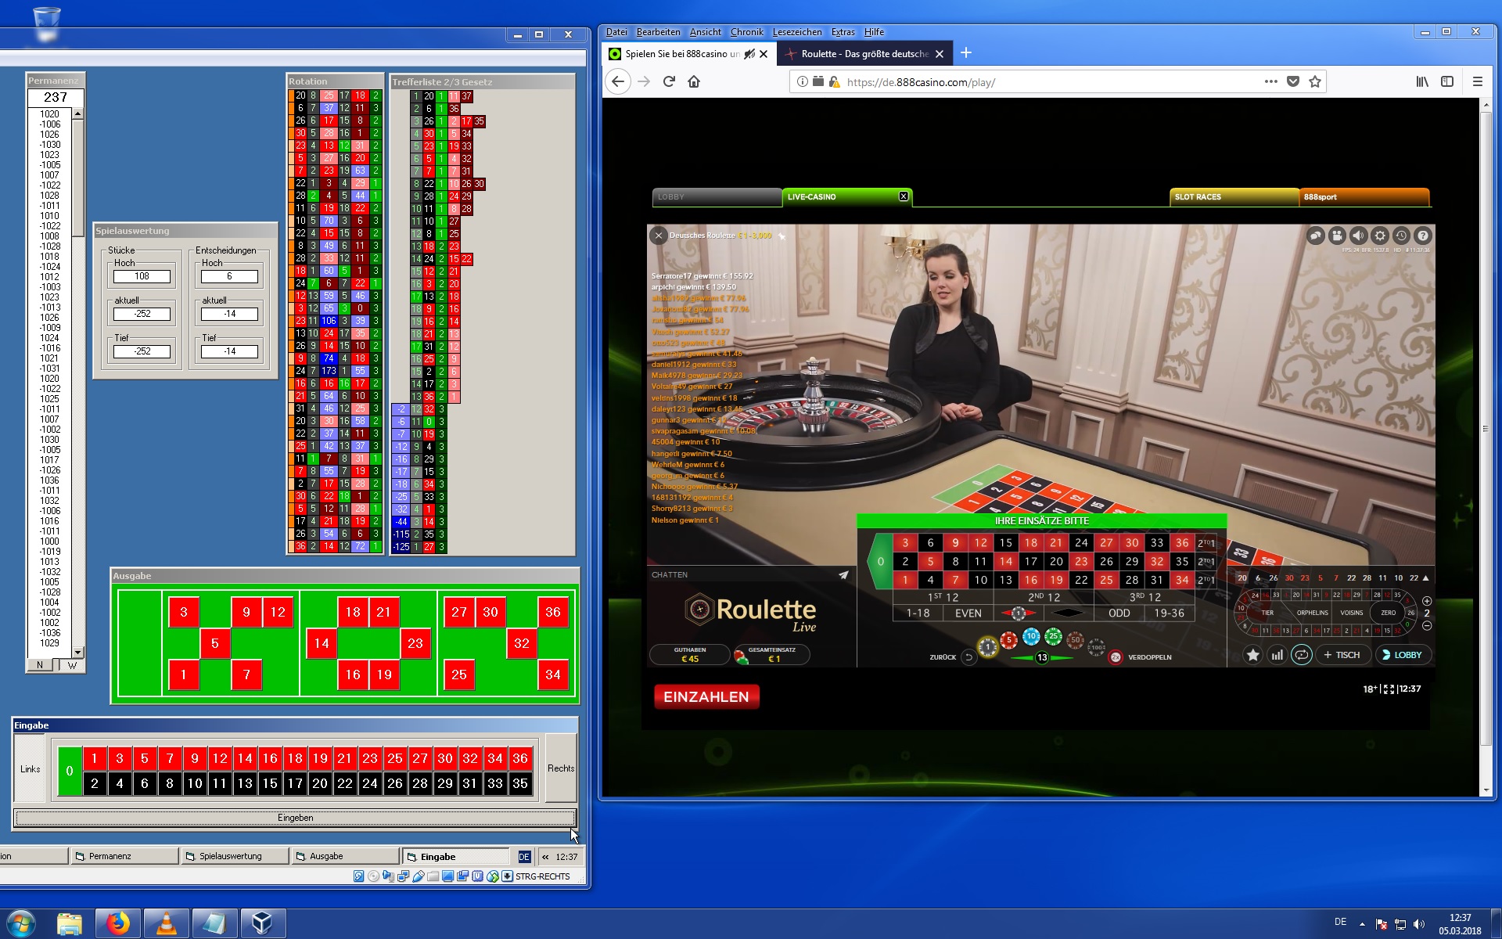The image size is (1502, 939).
Task: Open the game history clock icon
Action: [x=1401, y=236]
